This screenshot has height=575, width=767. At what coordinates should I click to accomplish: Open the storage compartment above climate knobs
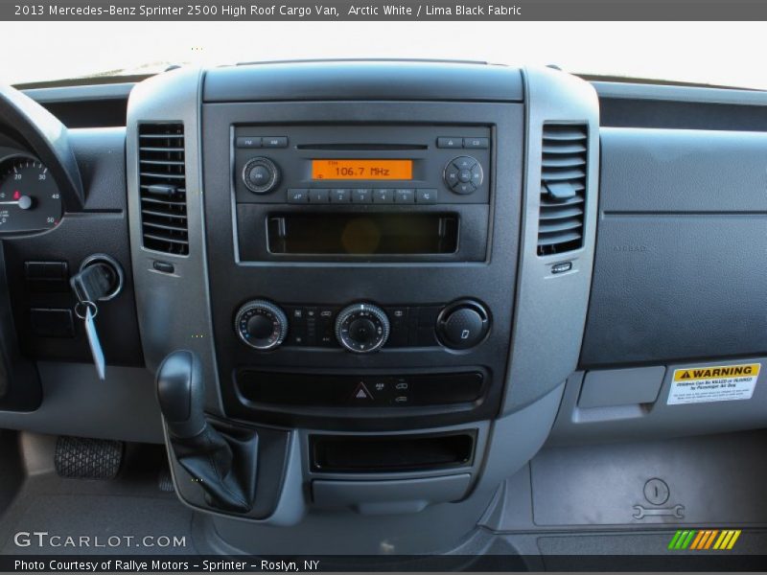point(362,234)
